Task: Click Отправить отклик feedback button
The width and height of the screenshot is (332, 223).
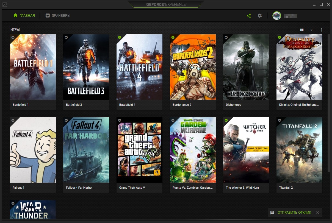Action: (x=291, y=213)
